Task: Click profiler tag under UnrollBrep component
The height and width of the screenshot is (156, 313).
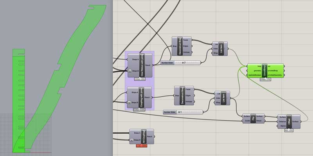Action: (266, 80)
